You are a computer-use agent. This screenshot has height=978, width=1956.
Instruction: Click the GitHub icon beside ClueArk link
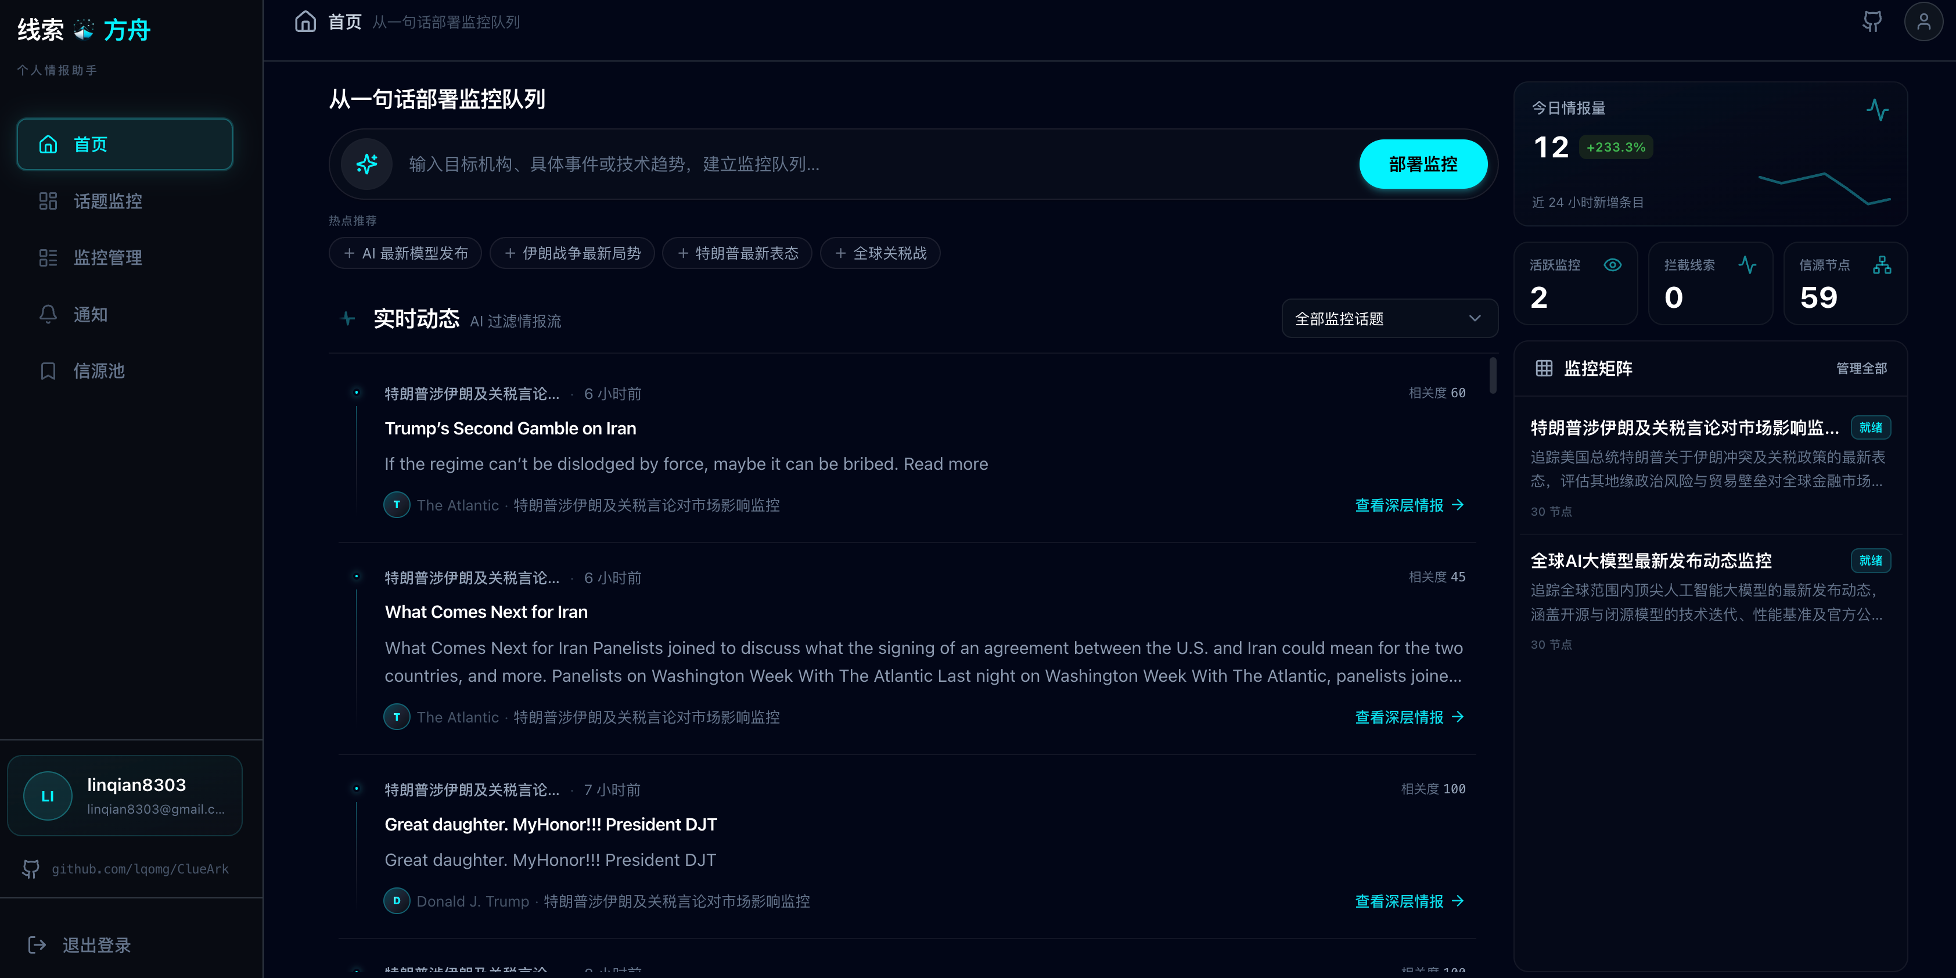pyautogui.click(x=30, y=869)
